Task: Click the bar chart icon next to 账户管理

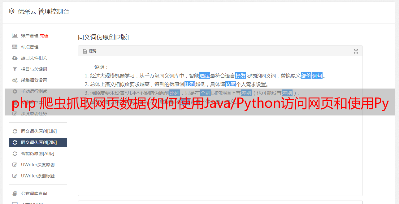Action: pos(15,36)
